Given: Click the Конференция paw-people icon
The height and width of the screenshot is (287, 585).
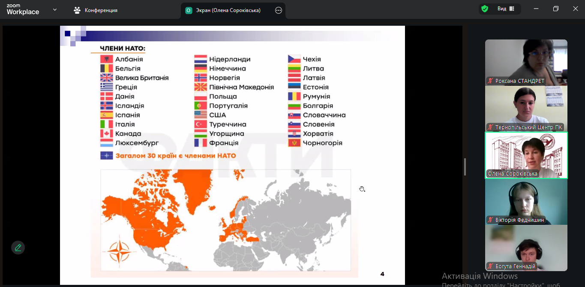Looking at the screenshot, I should click(x=77, y=10).
